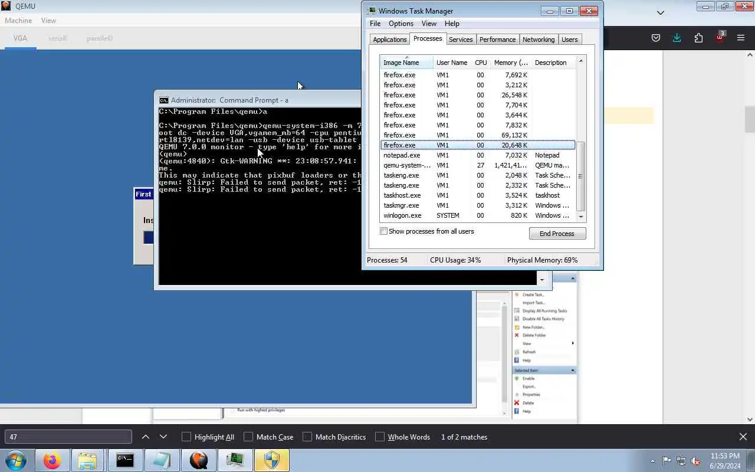The width and height of the screenshot is (755, 472).
Task: Open the Firefox hamburger application menu
Action: click(x=741, y=38)
